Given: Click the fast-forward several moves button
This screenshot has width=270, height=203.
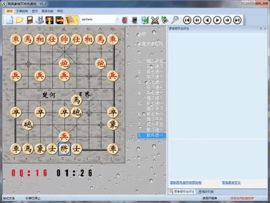Looking at the screenshot, I should point(227,20).
